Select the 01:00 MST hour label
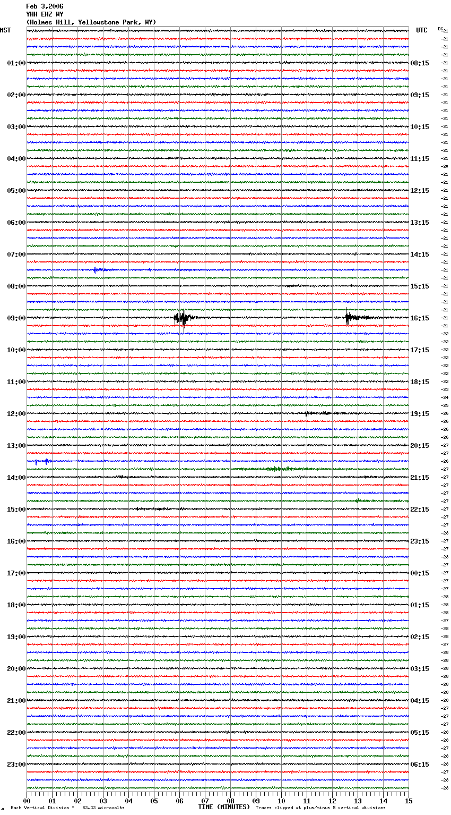 click(x=16, y=63)
